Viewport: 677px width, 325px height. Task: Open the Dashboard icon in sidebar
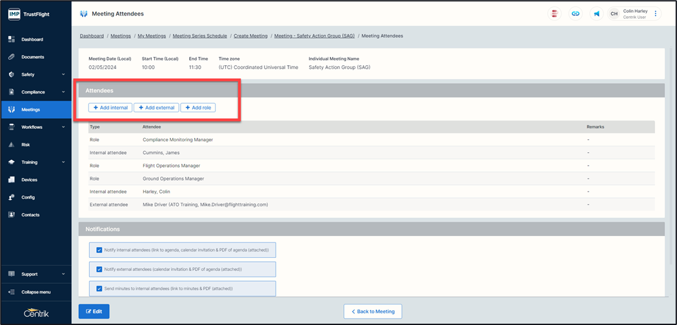(12, 39)
